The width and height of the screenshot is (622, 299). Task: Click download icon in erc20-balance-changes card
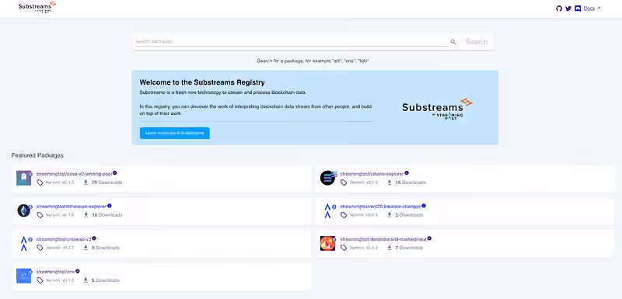coord(390,215)
